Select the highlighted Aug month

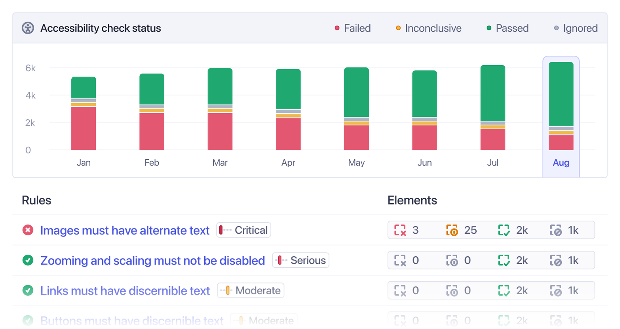tap(561, 163)
